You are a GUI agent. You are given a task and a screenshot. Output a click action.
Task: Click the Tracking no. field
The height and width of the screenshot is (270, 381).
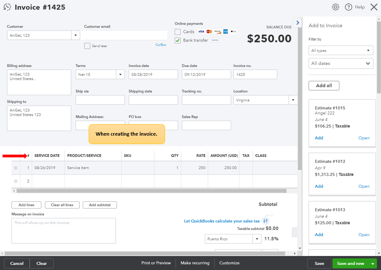point(206,100)
